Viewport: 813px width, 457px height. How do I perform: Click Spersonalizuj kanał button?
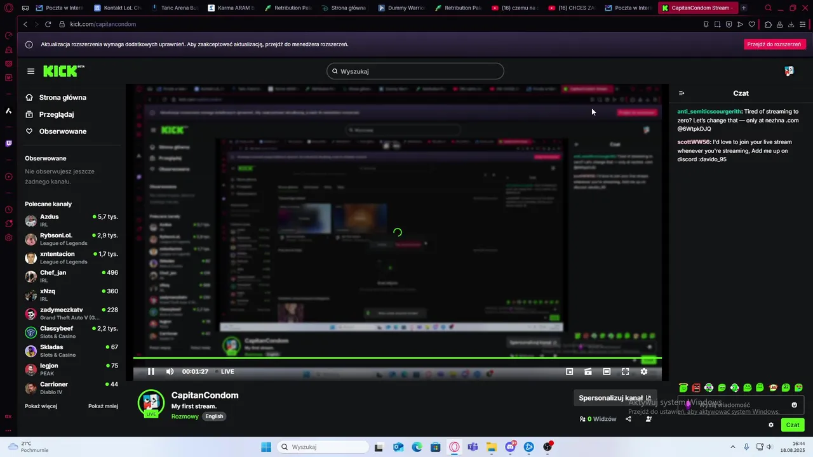point(615,398)
